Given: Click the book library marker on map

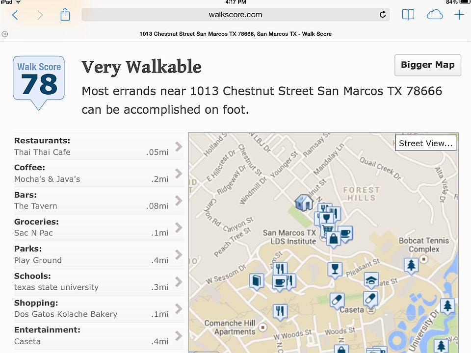Looking at the screenshot, I should point(257,281).
